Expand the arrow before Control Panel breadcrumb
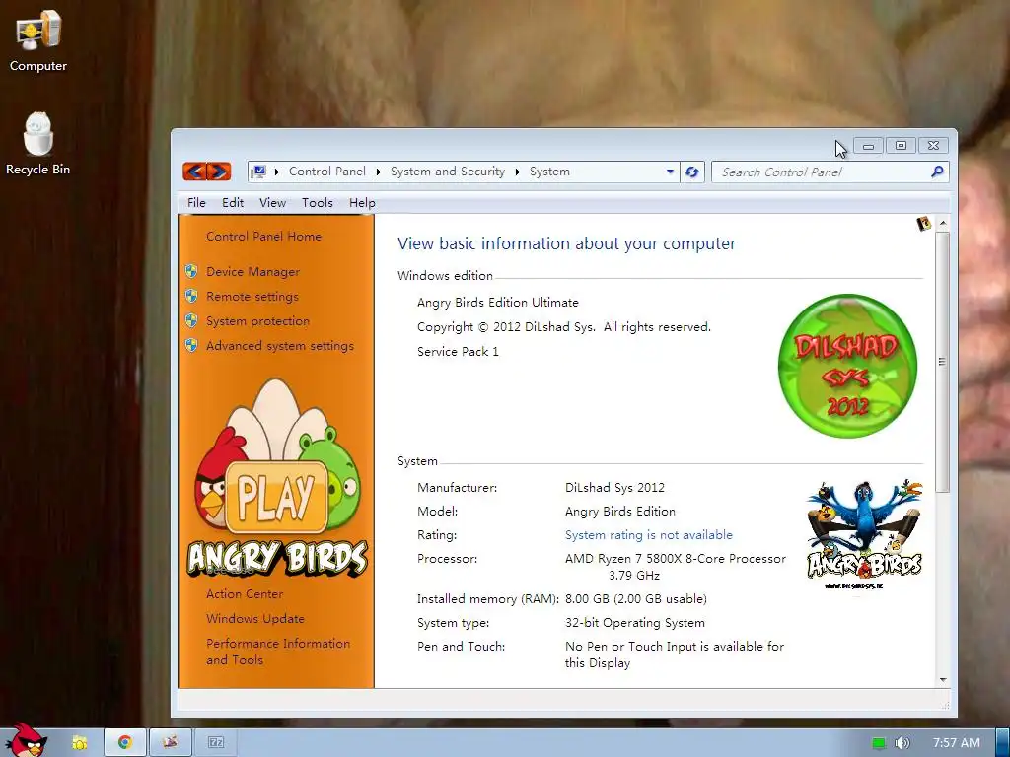 point(277,172)
